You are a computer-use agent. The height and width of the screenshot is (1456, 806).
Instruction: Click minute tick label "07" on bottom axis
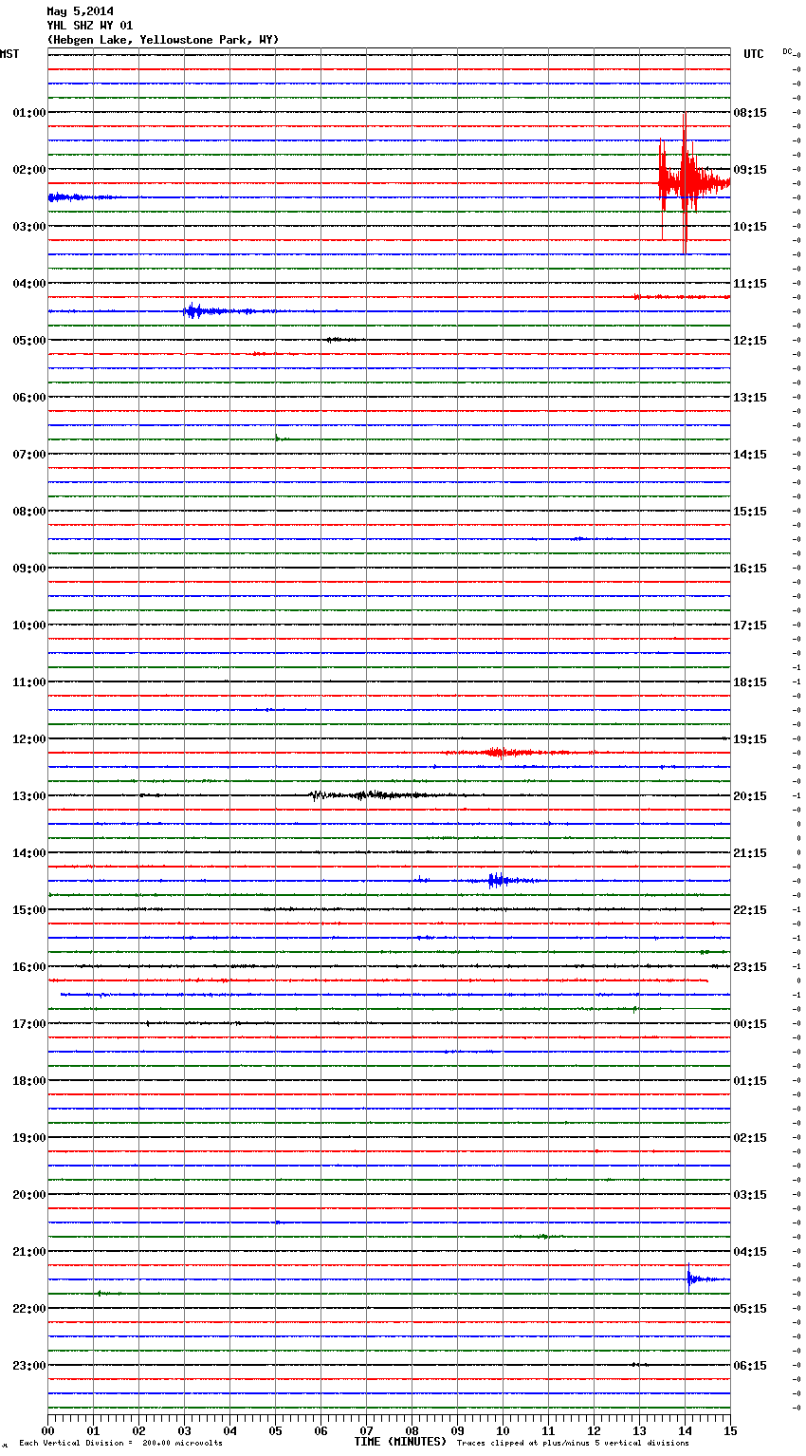[366, 1430]
